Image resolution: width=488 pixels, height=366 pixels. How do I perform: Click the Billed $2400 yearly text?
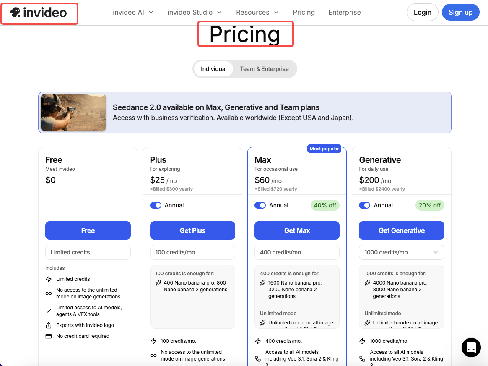[x=382, y=189]
